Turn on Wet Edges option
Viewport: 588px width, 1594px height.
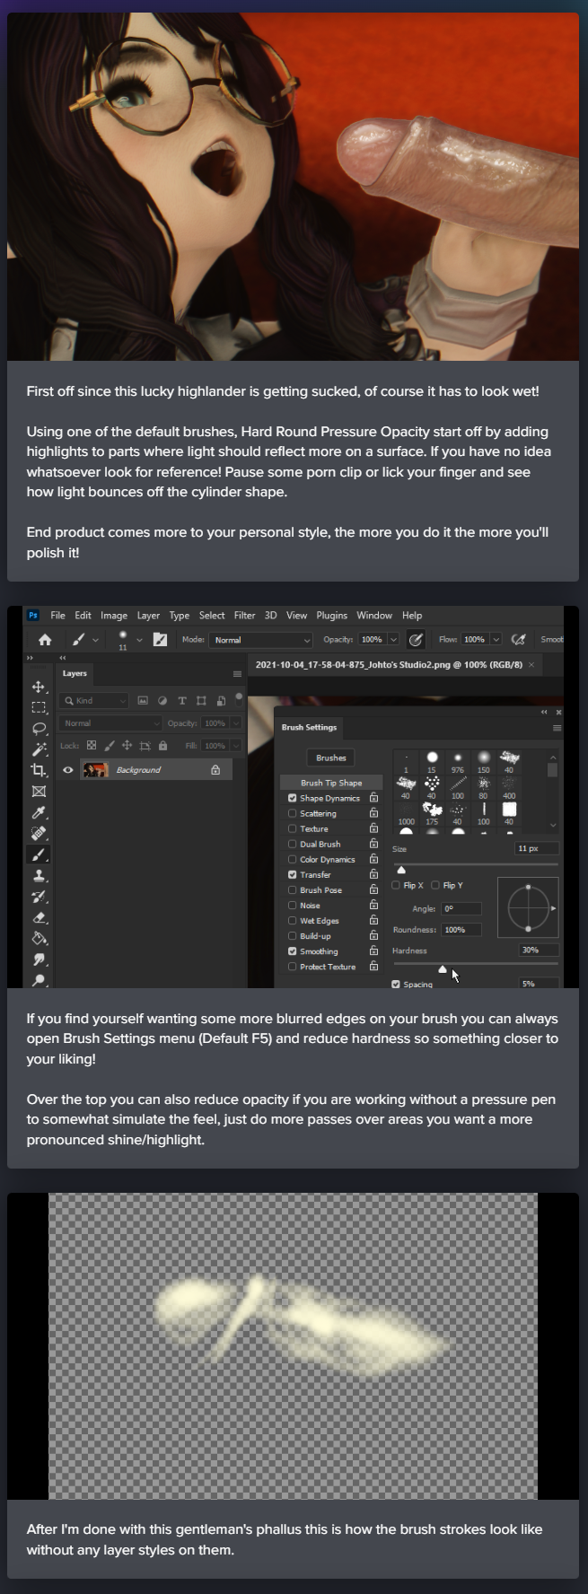[x=292, y=921]
